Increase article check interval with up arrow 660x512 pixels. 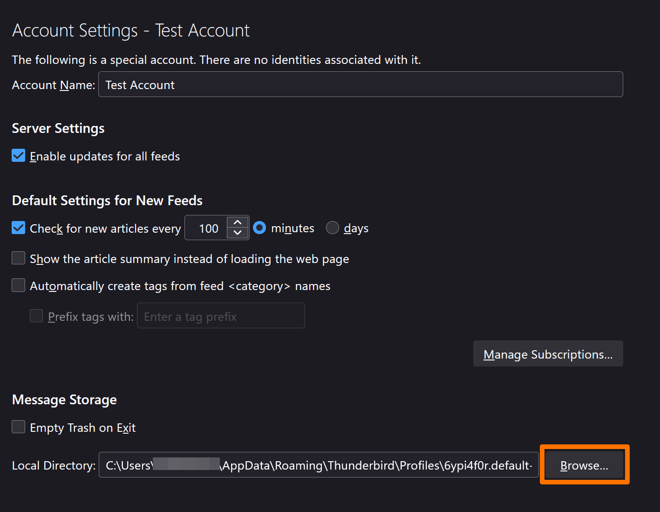(x=238, y=222)
